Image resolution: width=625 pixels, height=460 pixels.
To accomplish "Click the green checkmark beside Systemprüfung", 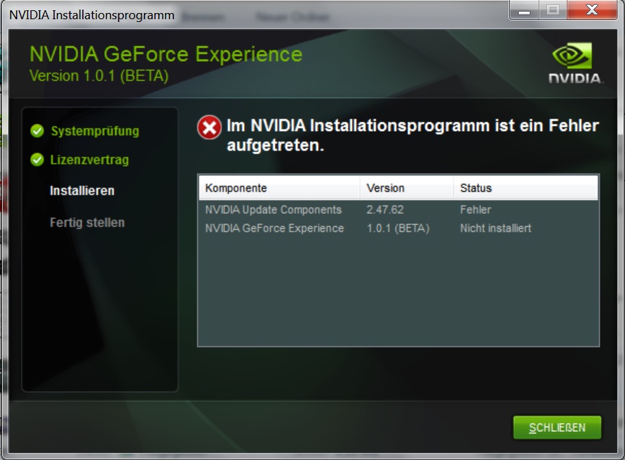I will (38, 131).
